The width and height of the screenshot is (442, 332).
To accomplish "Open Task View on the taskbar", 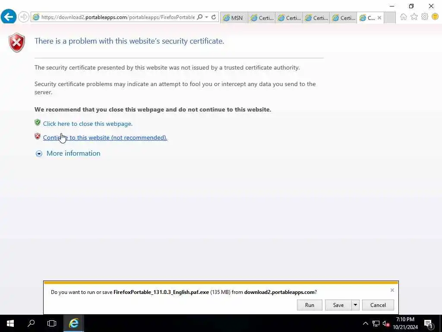I will pyautogui.click(x=52, y=323).
